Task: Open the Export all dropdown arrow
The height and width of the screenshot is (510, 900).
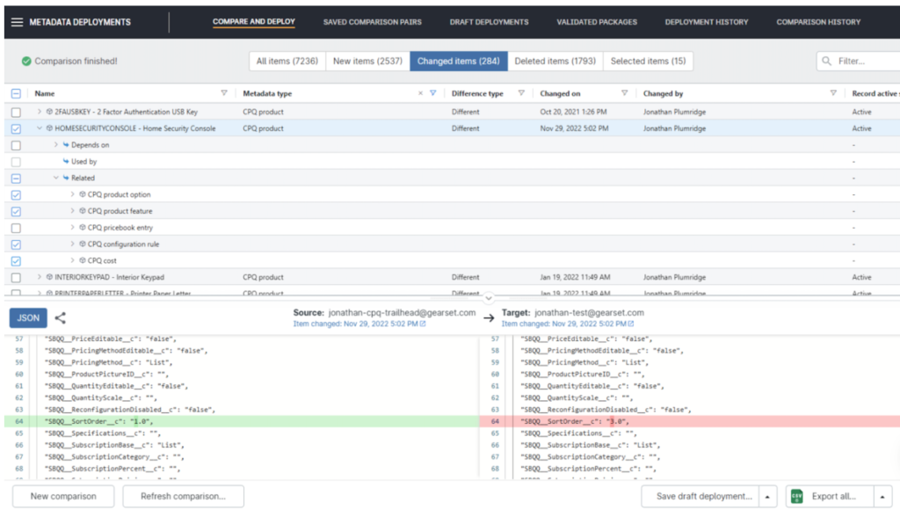Action: pyautogui.click(x=882, y=496)
